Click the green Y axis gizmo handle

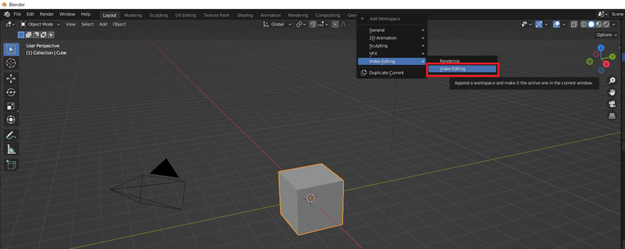click(612, 56)
